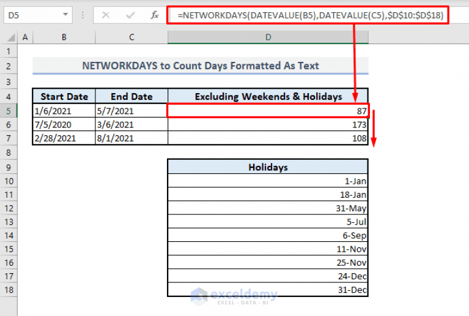
Task: Select column C header
Action: point(131,37)
